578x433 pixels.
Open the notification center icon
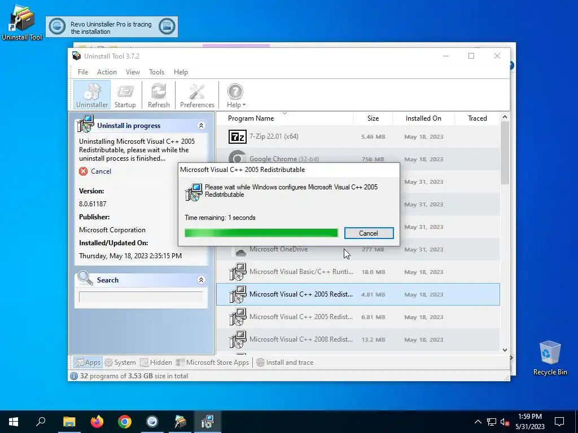559,422
